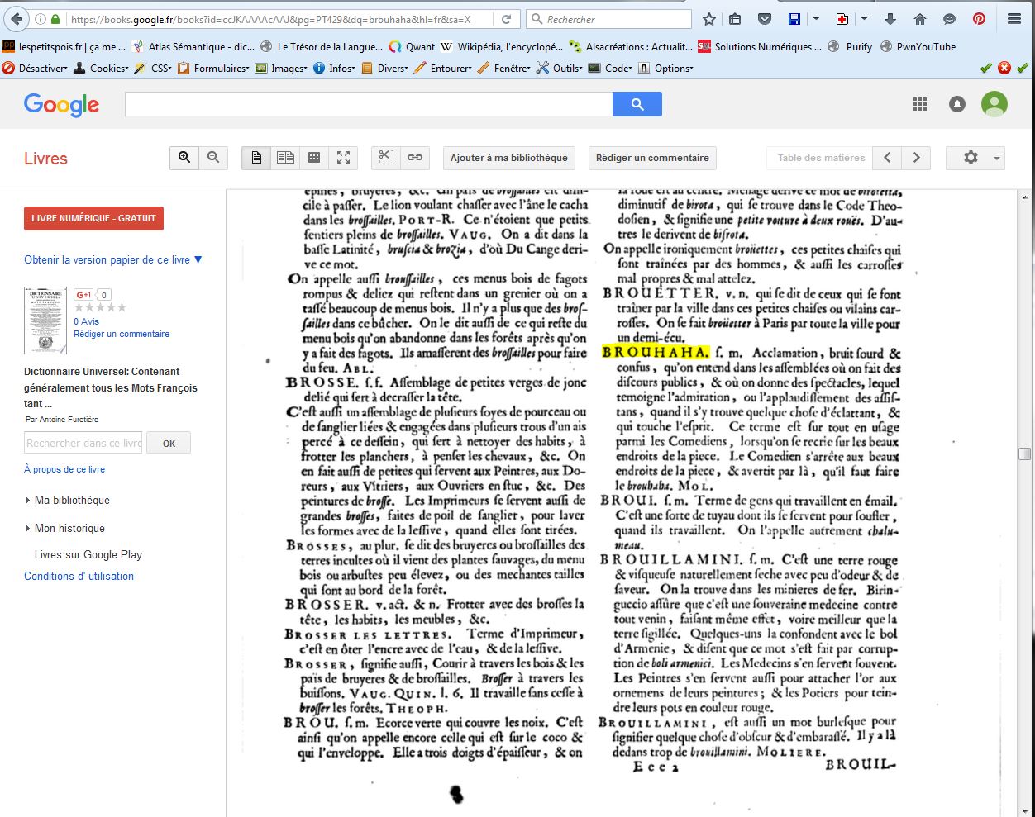Screen dimensions: 1035x817
Task: Expand Mon historique section
Action: [x=69, y=528]
